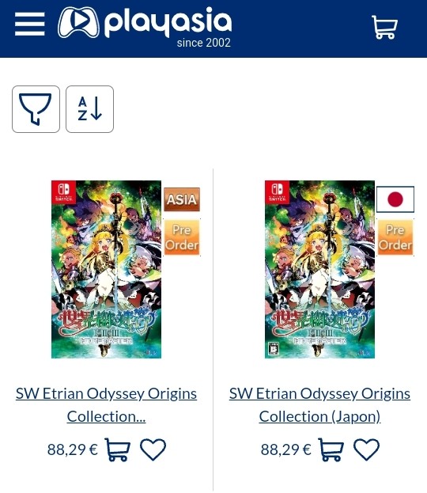Open the Asia edition cover image
This screenshot has width=427, height=493.
click(x=106, y=269)
